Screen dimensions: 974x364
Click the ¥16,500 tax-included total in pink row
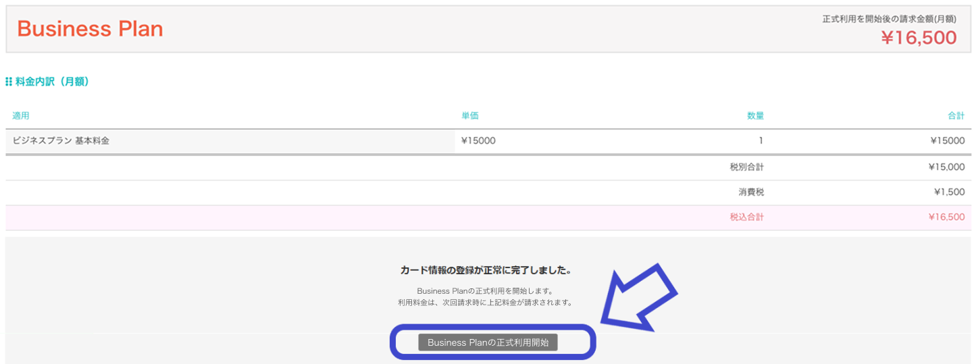(947, 217)
